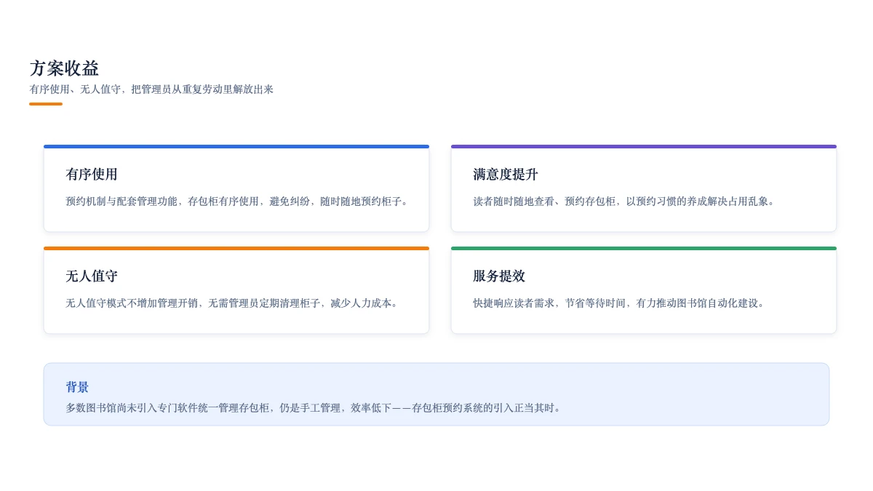The height and width of the screenshot is (491, 873).
Task: Select the subtitle starting 有序使用、无人值守
Action: [x=151, y=89]
